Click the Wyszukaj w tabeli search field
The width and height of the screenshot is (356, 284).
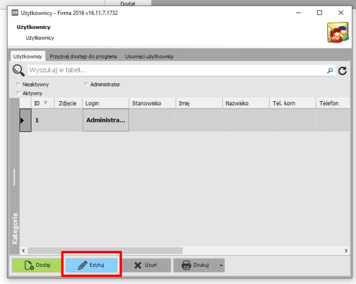click(x=177, y=70)
